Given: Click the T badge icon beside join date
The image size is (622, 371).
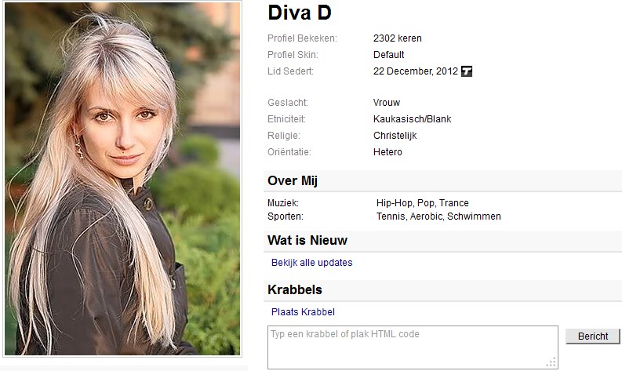Looking at the screenshot, I should click(467, 71).
